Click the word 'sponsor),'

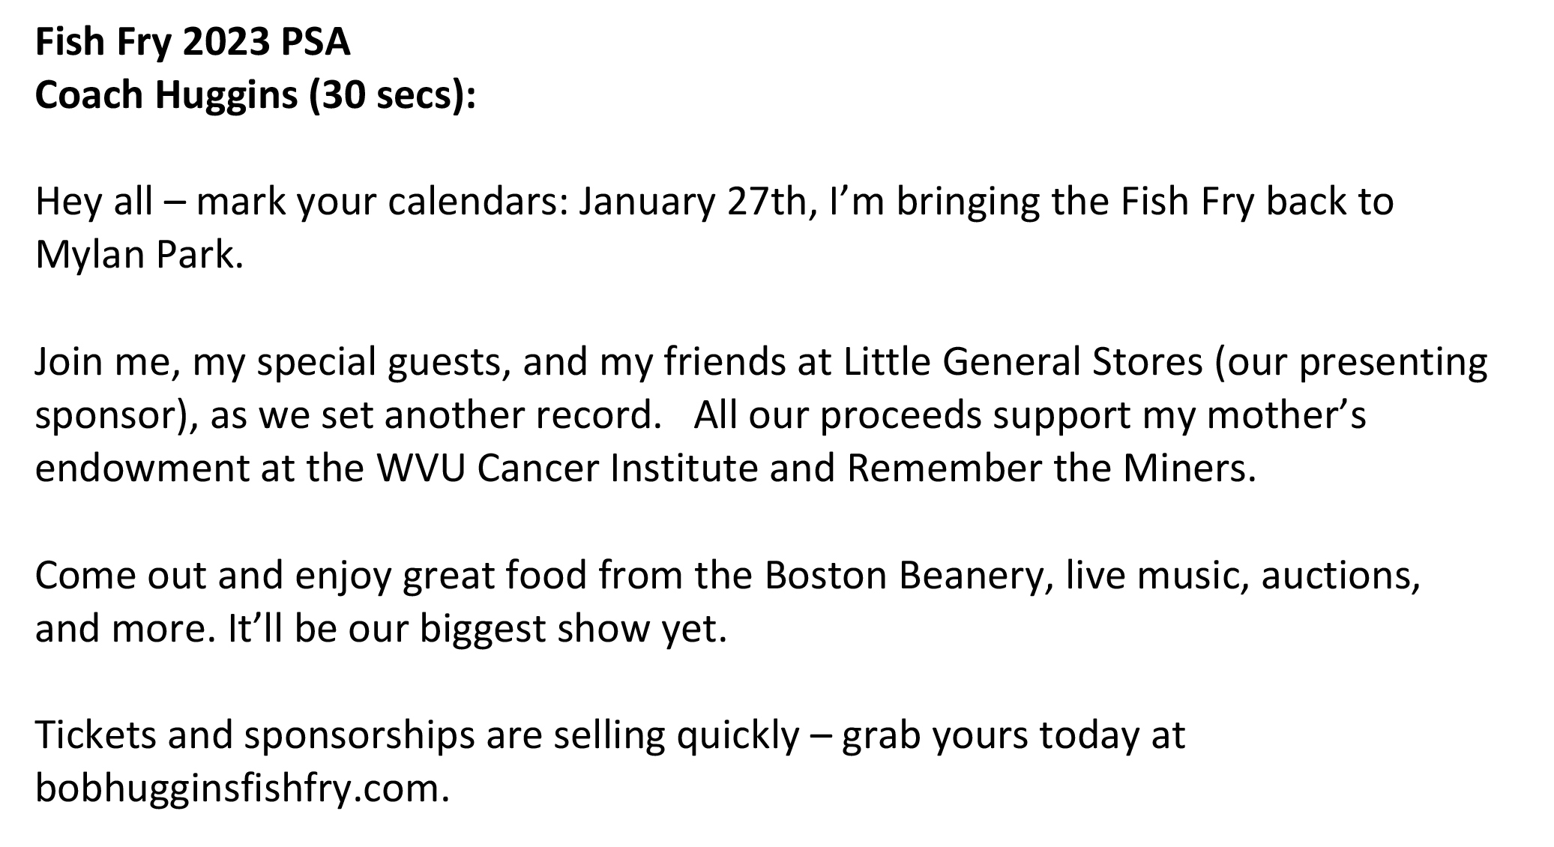[x=116, y=417]
